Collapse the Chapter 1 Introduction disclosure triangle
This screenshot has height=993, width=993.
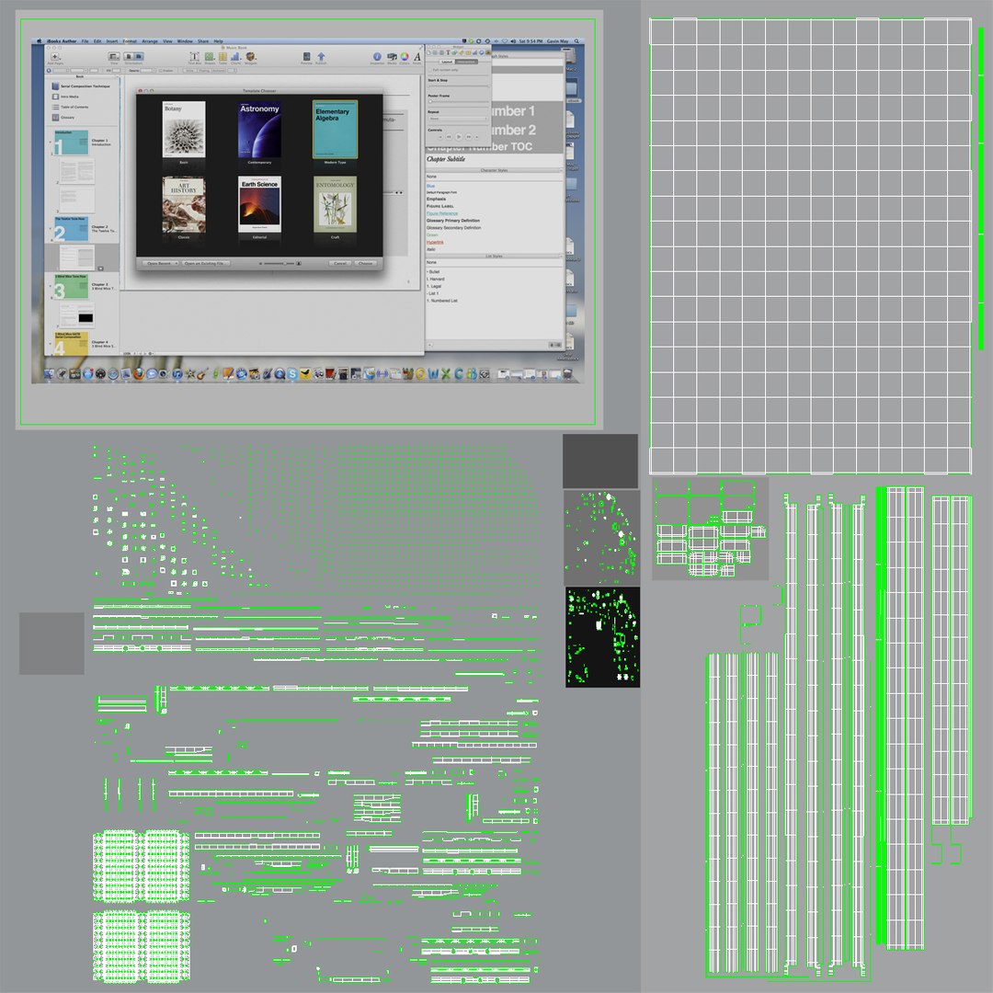pyautogui.click(x=50, y=143)
